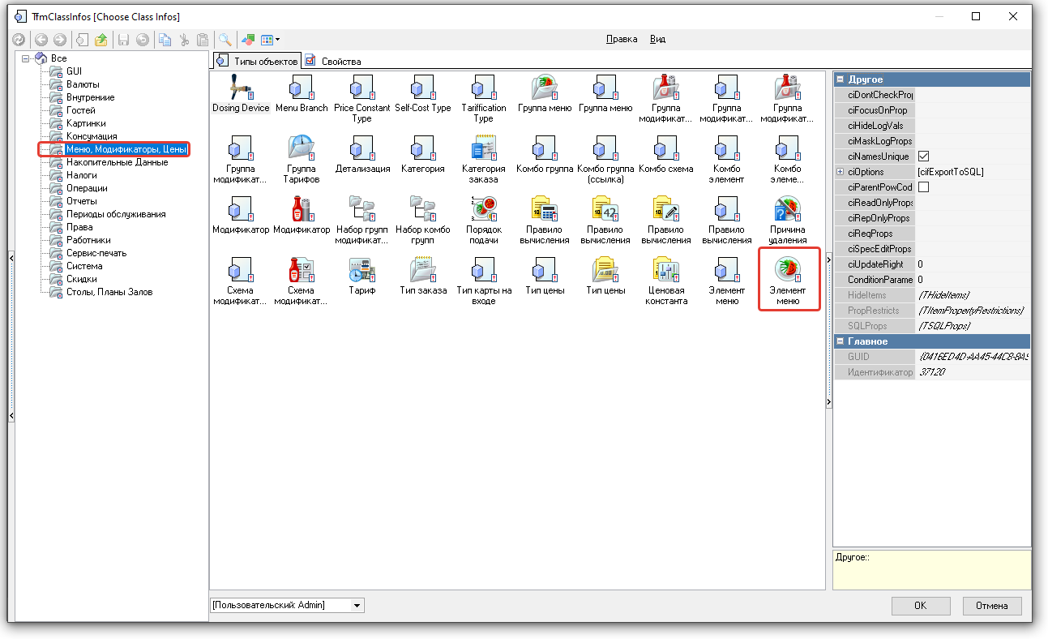This screenshot has height=639, width=1048.
Task: Toggle the ciNamesUnique checkbox
Action: (923, 157)
